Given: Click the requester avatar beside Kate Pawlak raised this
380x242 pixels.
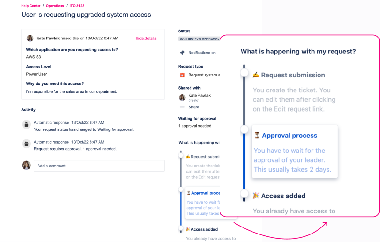Looking at the screenshot, I should (30, 38).
